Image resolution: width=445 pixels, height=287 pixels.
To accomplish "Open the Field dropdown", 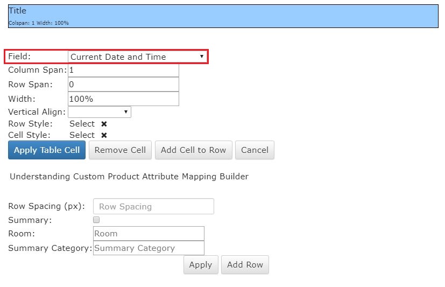I will 138,57.
